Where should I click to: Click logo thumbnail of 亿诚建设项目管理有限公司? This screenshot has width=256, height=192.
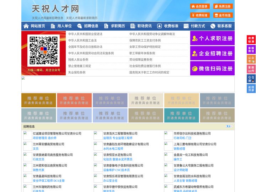coord(28,135)
